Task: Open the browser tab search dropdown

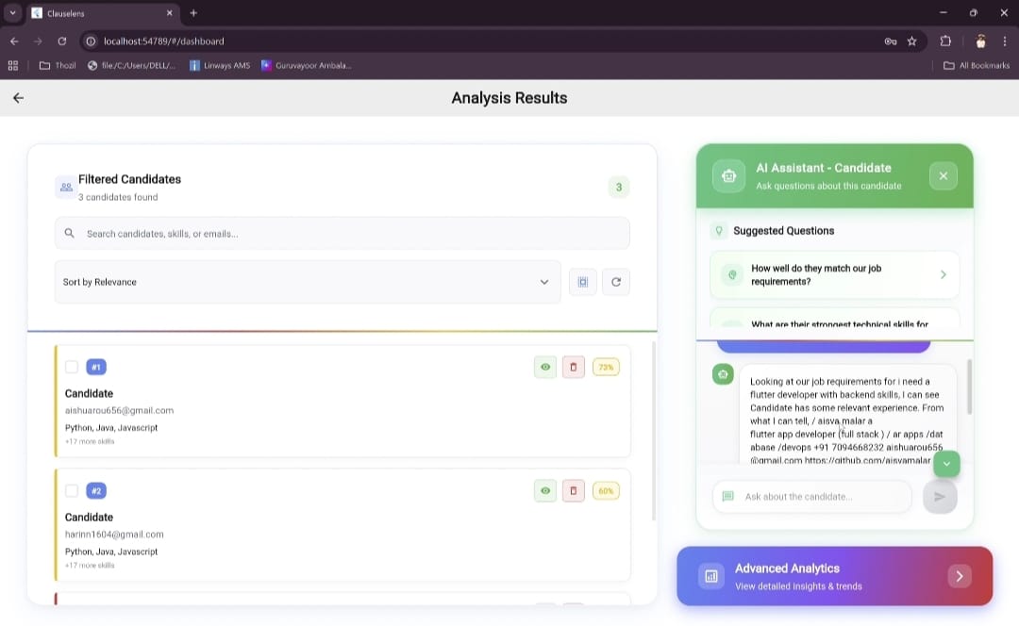Action: pyautogui.click(x=12, y=13)
